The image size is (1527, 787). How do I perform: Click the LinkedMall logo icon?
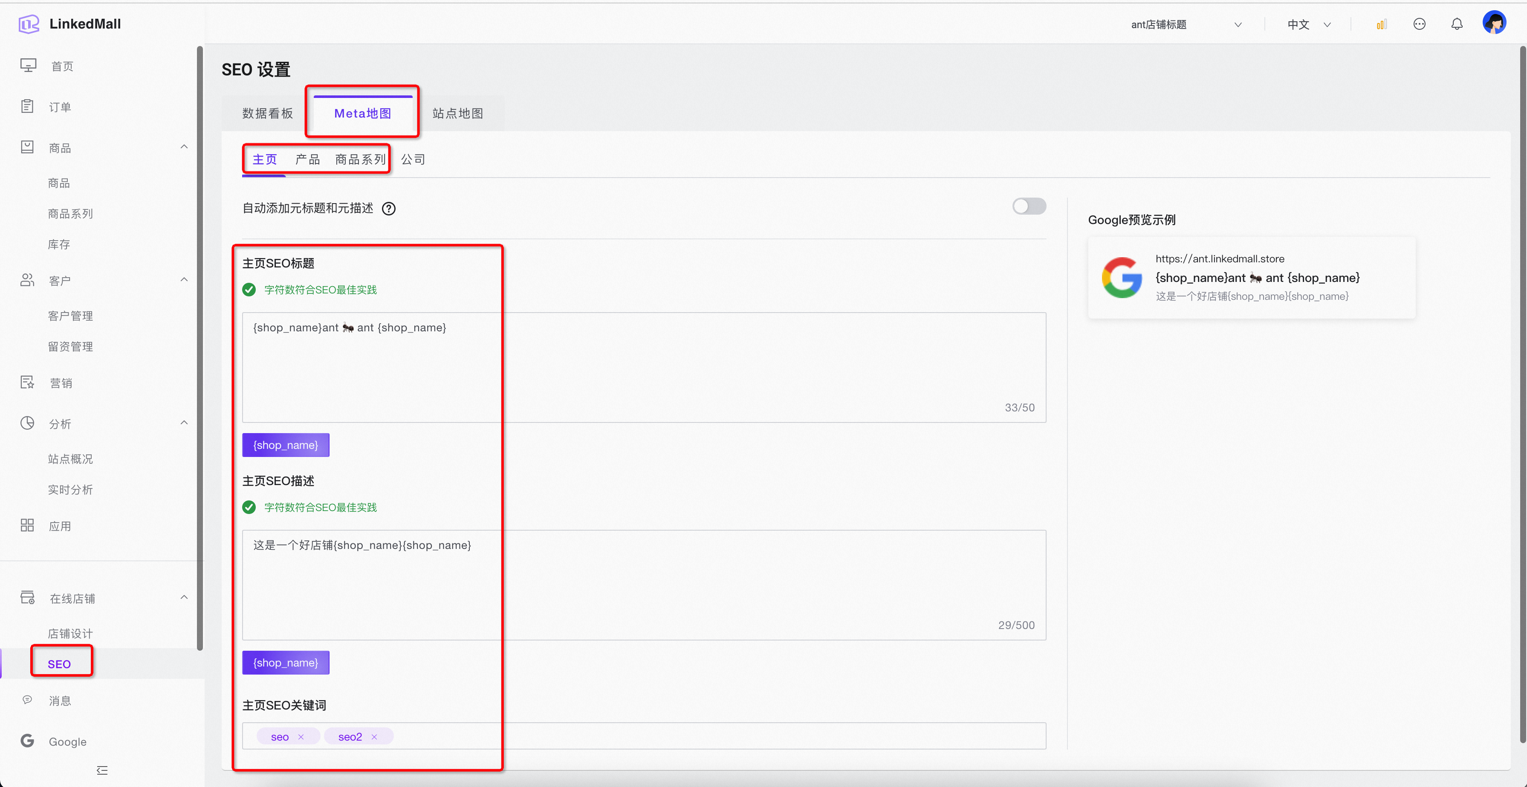pyautogui.click(x=29, y=24)
